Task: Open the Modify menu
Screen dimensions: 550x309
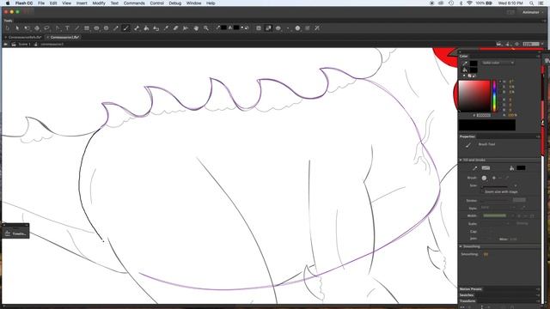Action: [x=99, y=3]
